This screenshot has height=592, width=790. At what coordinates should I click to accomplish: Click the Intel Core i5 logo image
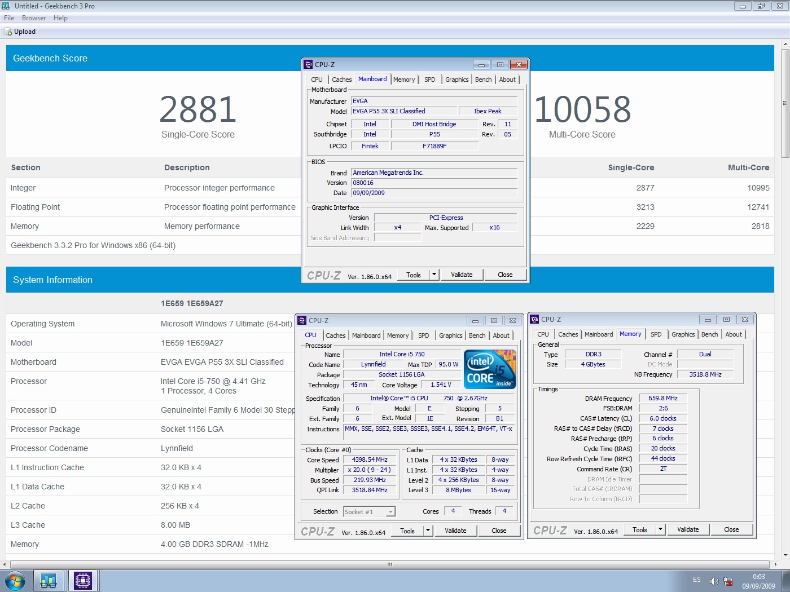click(490, 369)
